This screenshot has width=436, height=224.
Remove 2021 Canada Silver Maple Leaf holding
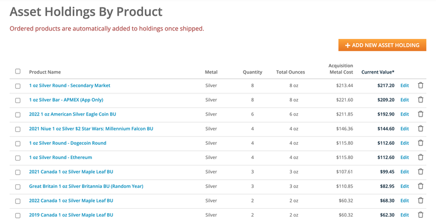(x=421, y=172)
